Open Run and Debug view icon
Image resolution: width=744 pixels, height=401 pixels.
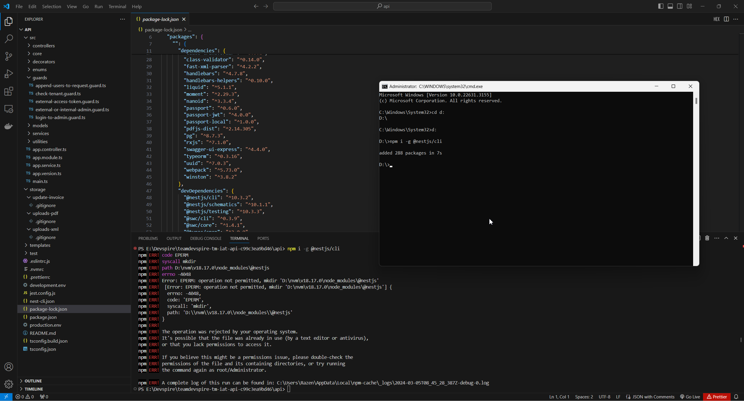(x=9, y=74)
